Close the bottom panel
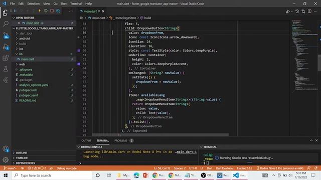 [316, 140]
